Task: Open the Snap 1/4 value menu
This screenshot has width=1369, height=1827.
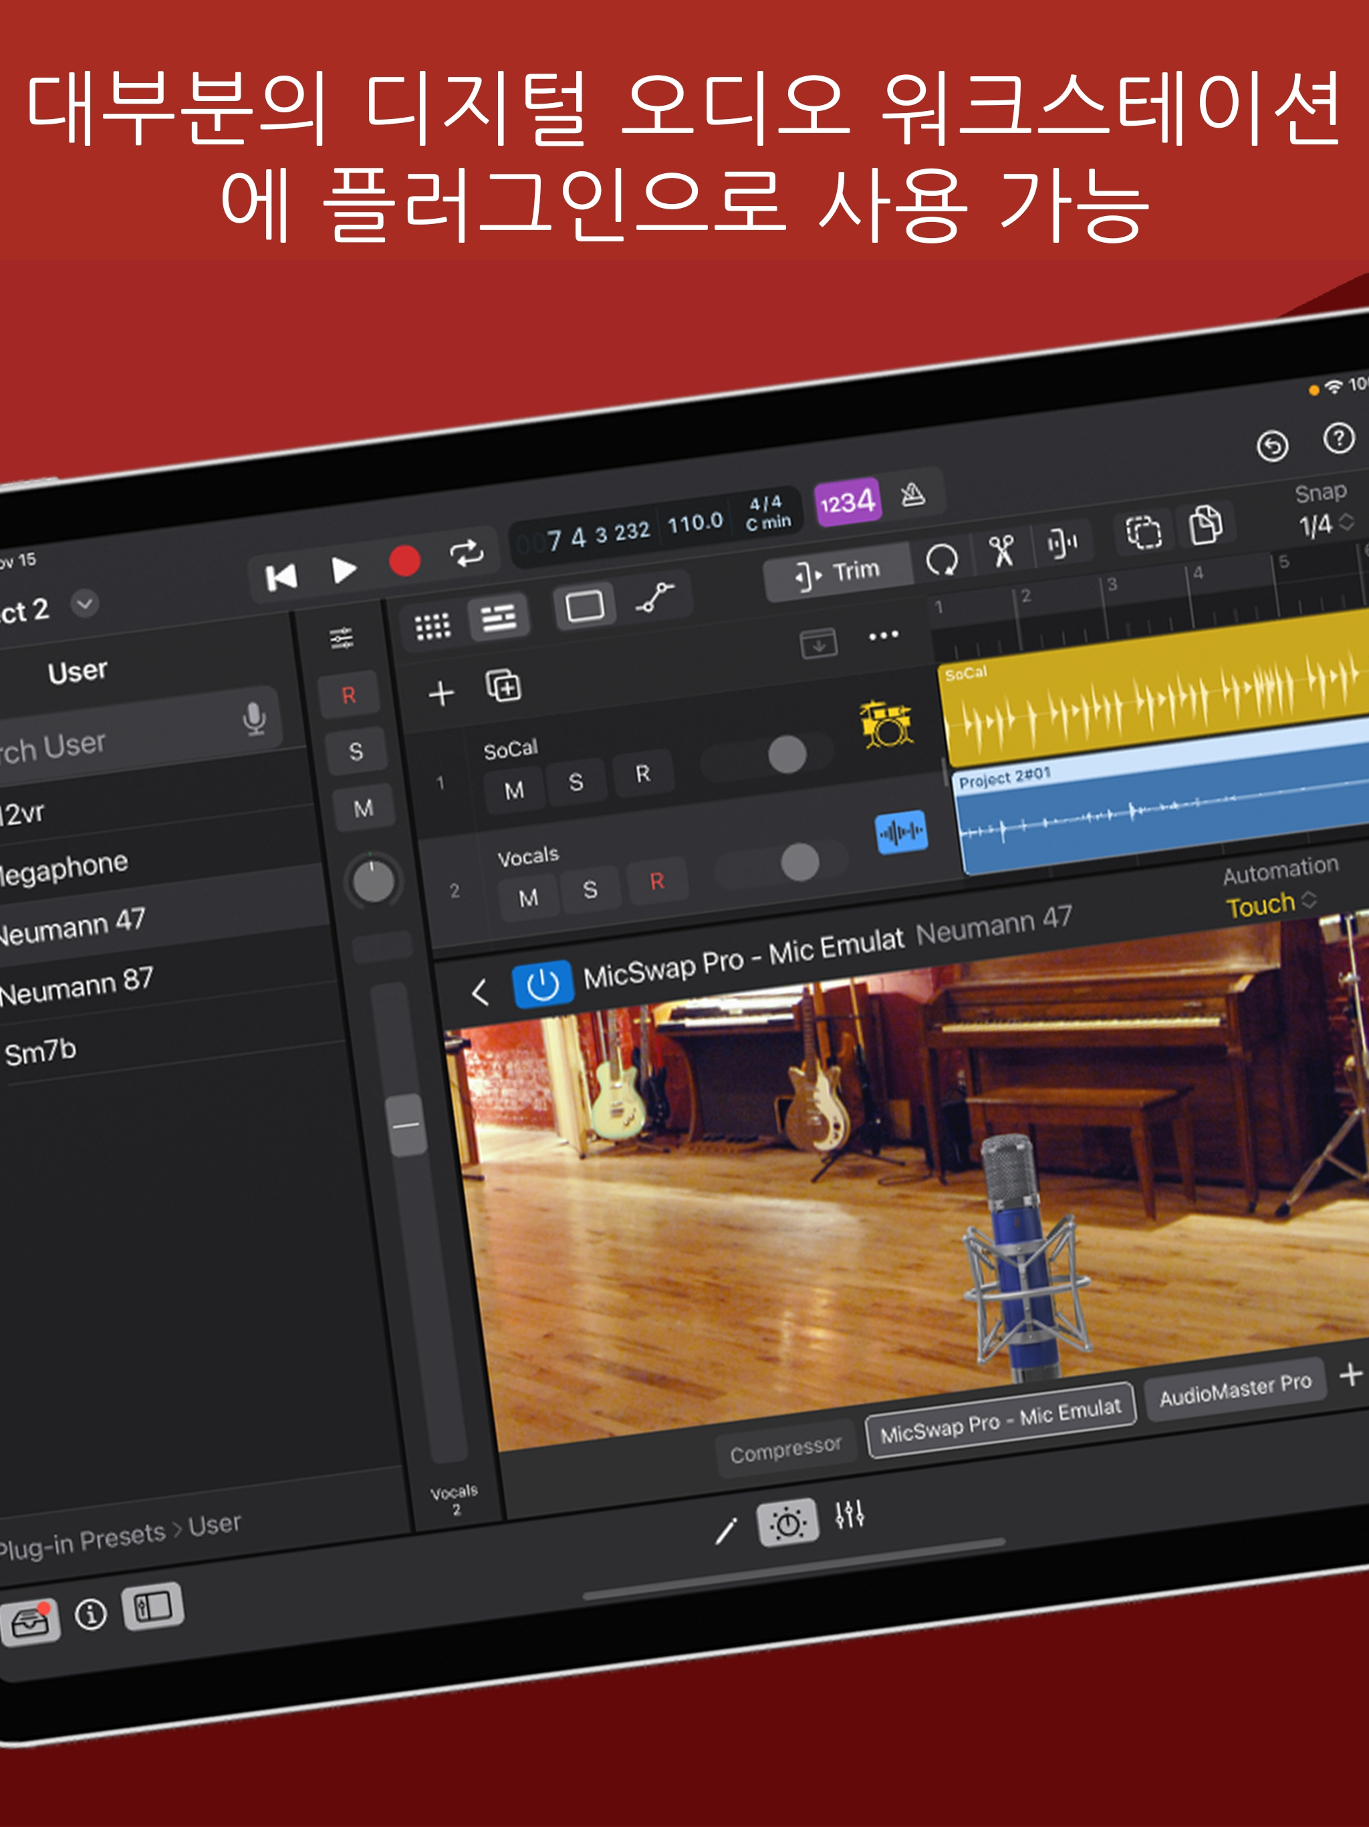Action: coord(1326,524)
